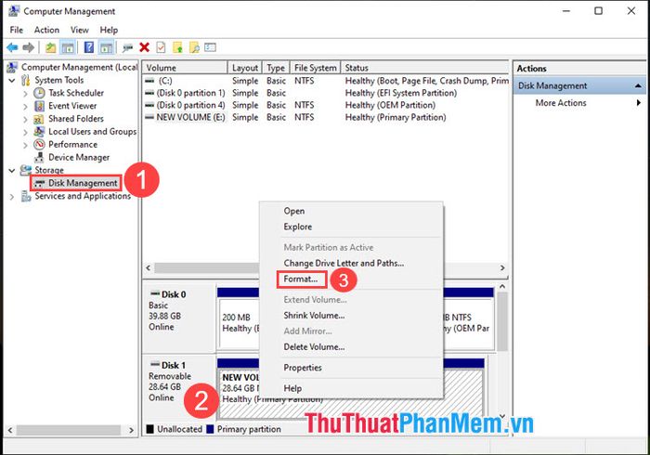Click the Local Users and Groups icon
This screenshot has width=650, height=455.
(39, 132)
